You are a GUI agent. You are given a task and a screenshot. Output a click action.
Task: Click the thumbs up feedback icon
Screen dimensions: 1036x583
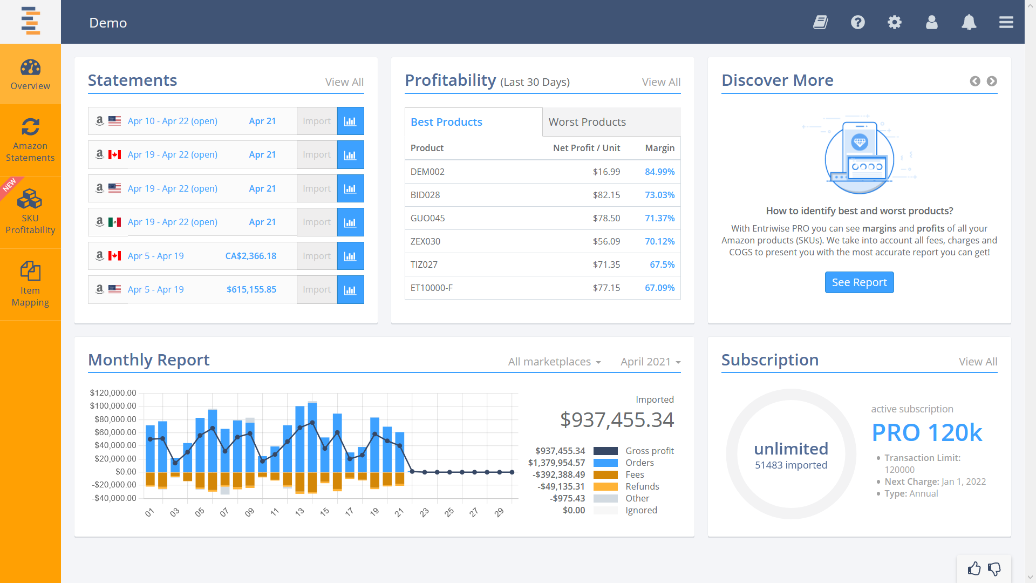974,568
